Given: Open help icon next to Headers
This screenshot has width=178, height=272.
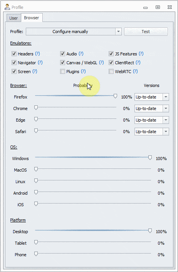Looking at the screenshot, I should coord(37,54).
